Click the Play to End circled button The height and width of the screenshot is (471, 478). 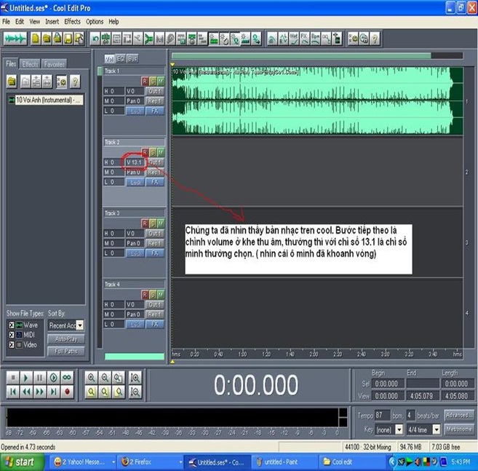point(53,378)
